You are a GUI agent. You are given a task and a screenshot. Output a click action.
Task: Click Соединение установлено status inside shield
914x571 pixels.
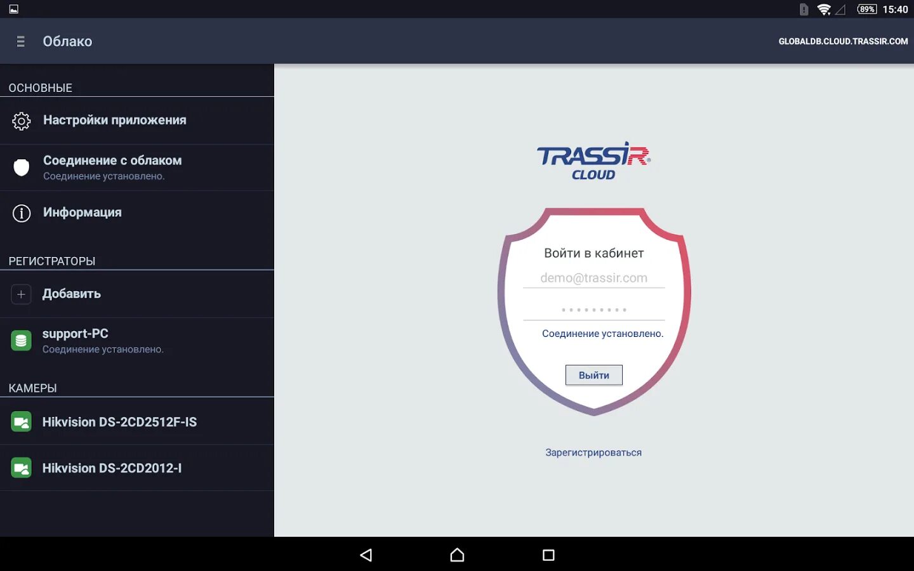point(603,334)
